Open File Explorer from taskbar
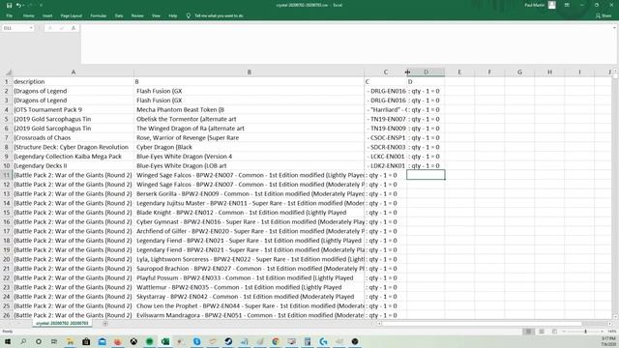The image size is (619, 348). click(x=70, y=341)
